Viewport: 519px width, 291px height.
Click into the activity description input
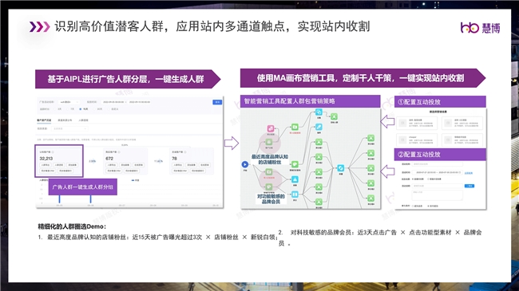click(438, 186)
